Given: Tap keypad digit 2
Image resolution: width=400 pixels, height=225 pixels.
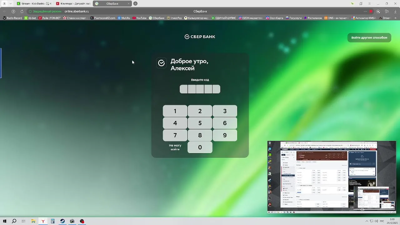Looking at the screenshot, I should 200,111.
